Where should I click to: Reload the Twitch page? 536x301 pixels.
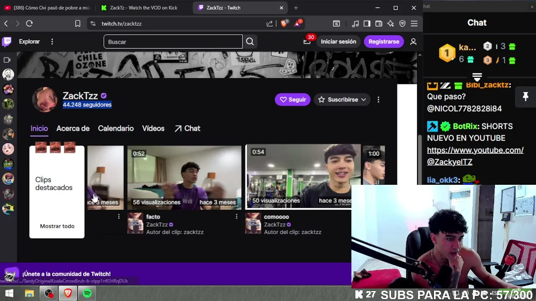29,24
